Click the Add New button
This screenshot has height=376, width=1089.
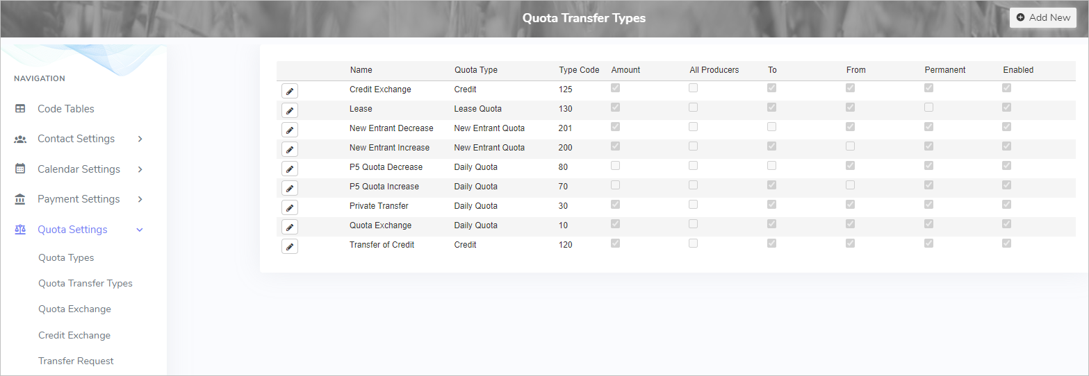[x=1042, y=17]
